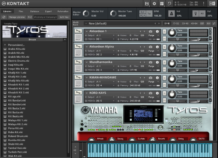This screenshot has width=218, height=158.
Task: Click the Library or Company search field
Action: click(x=45, y=17)
